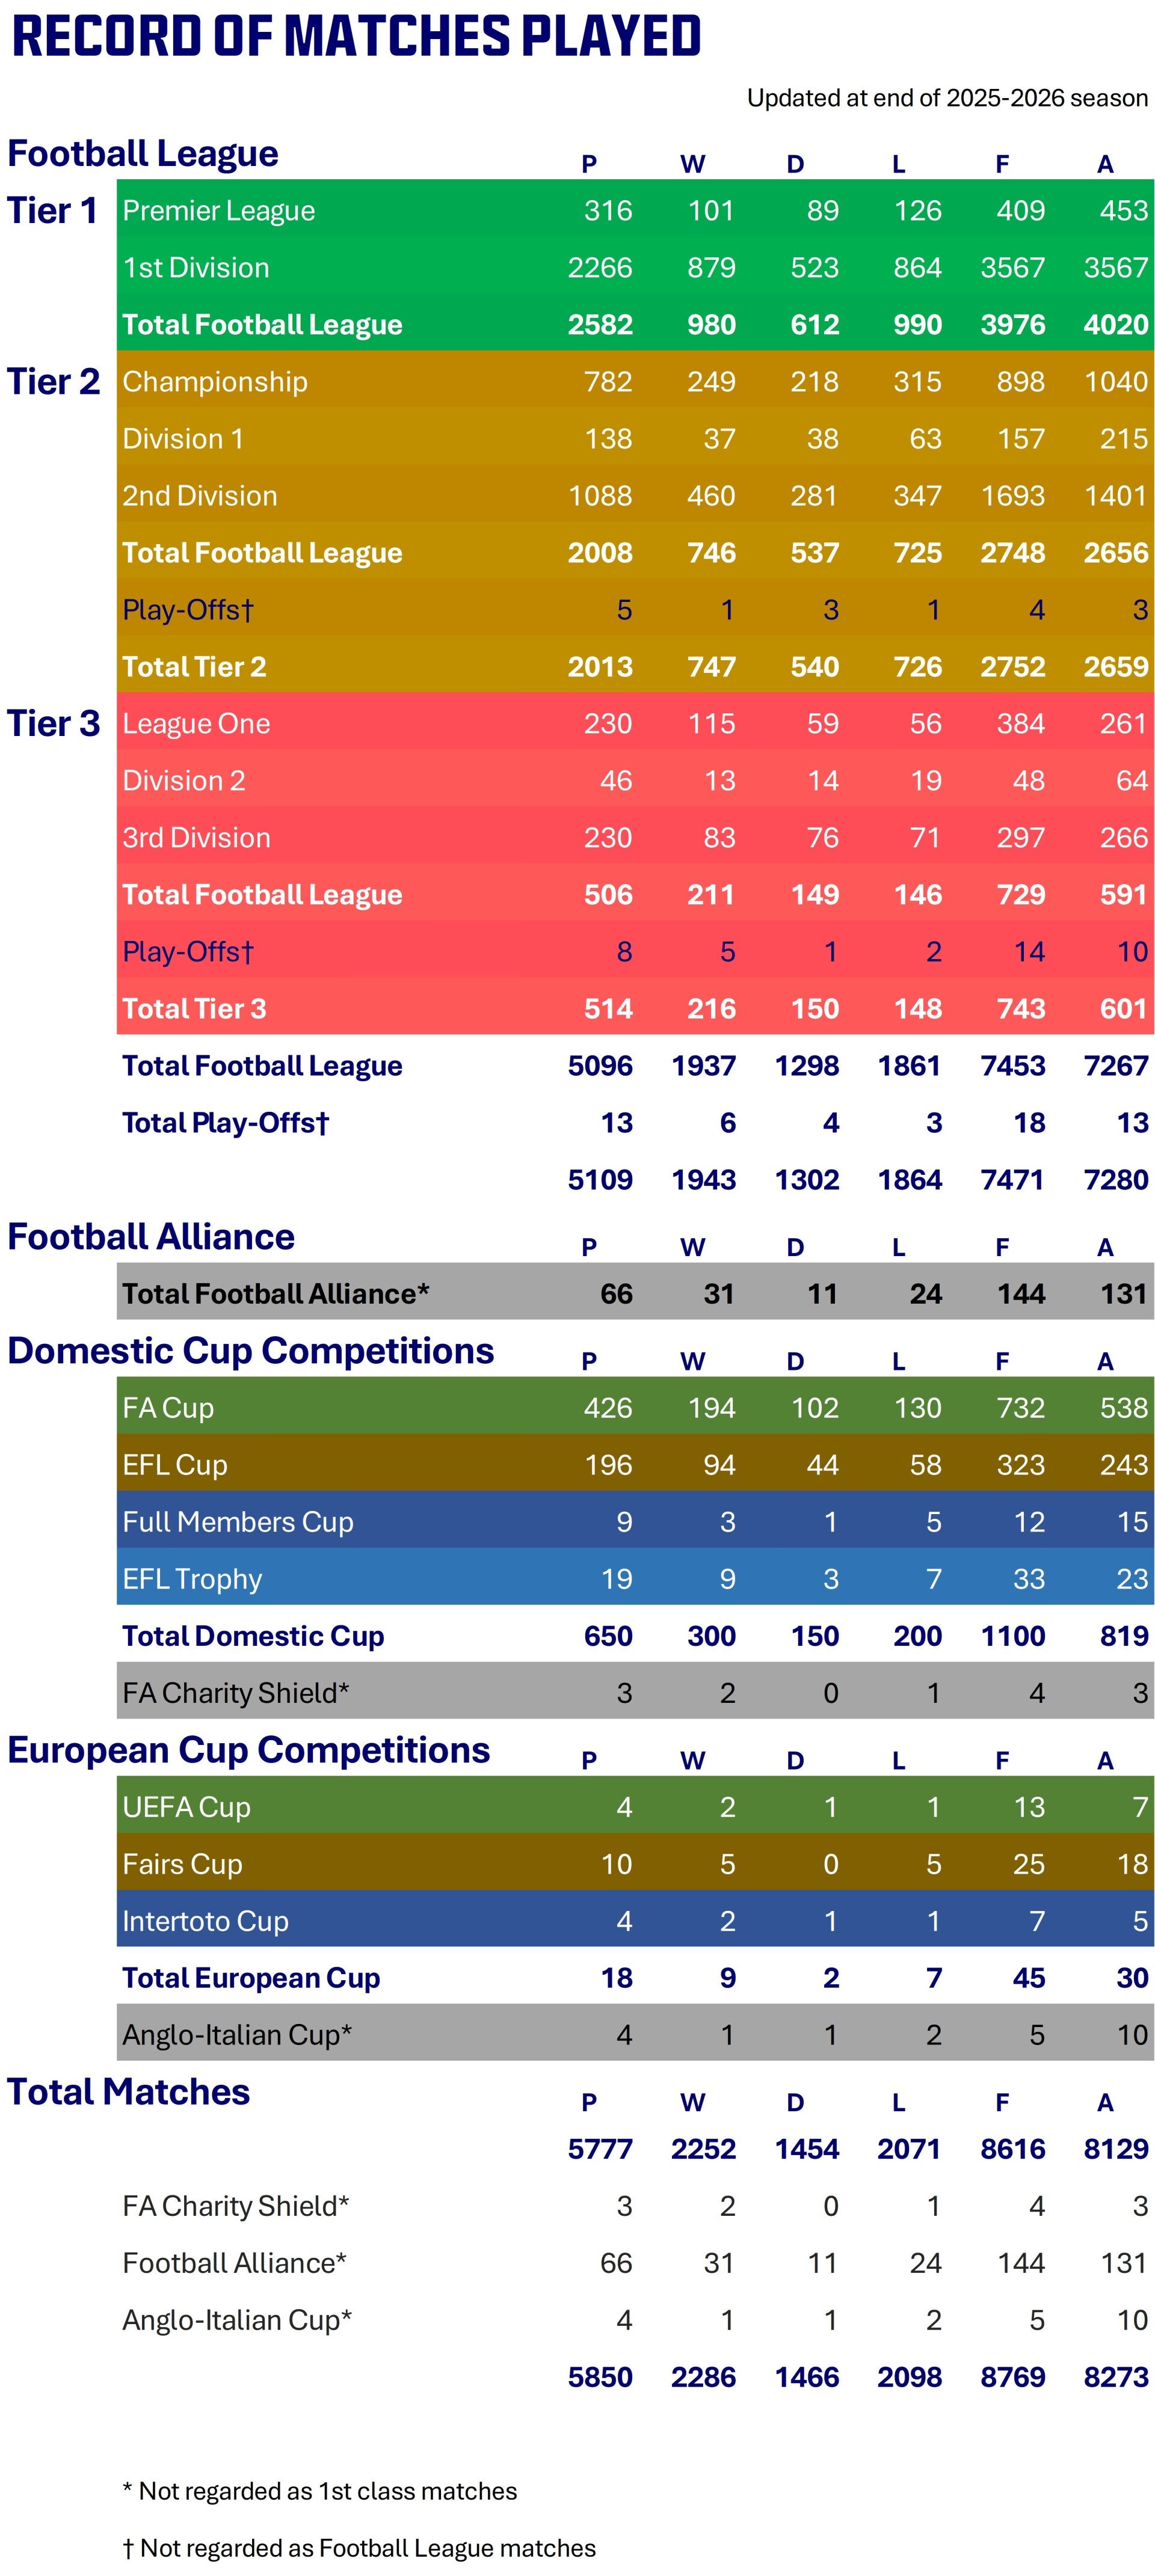The height and width of the screenshot is (2576, 1155).
Task: Click the Record of Matches Played title
Action: pyautogui.click(x=356, y=37)
